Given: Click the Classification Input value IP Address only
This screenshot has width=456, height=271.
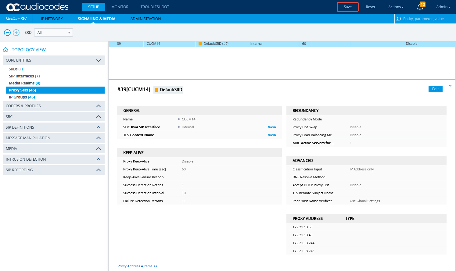Looking at the screenshot, I should 362,169.
